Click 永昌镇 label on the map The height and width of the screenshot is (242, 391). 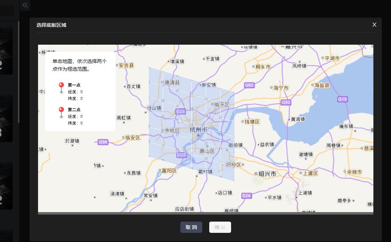point(134,173)
